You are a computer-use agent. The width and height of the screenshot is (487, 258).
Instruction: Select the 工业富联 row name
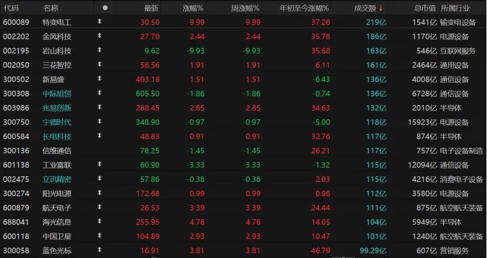[57, 165]
